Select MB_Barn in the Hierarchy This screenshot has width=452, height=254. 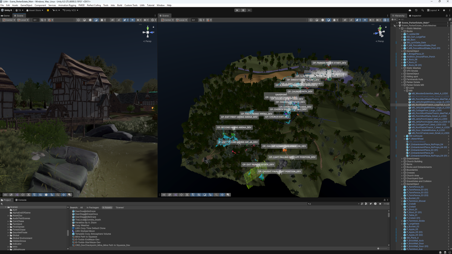tap(411, 40)
